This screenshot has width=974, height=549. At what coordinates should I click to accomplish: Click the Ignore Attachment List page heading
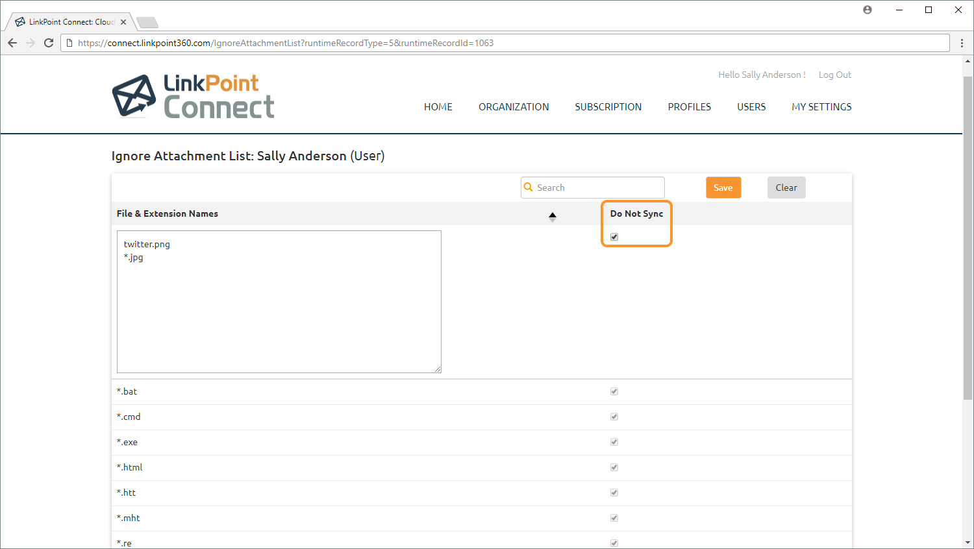pos(248,156)
